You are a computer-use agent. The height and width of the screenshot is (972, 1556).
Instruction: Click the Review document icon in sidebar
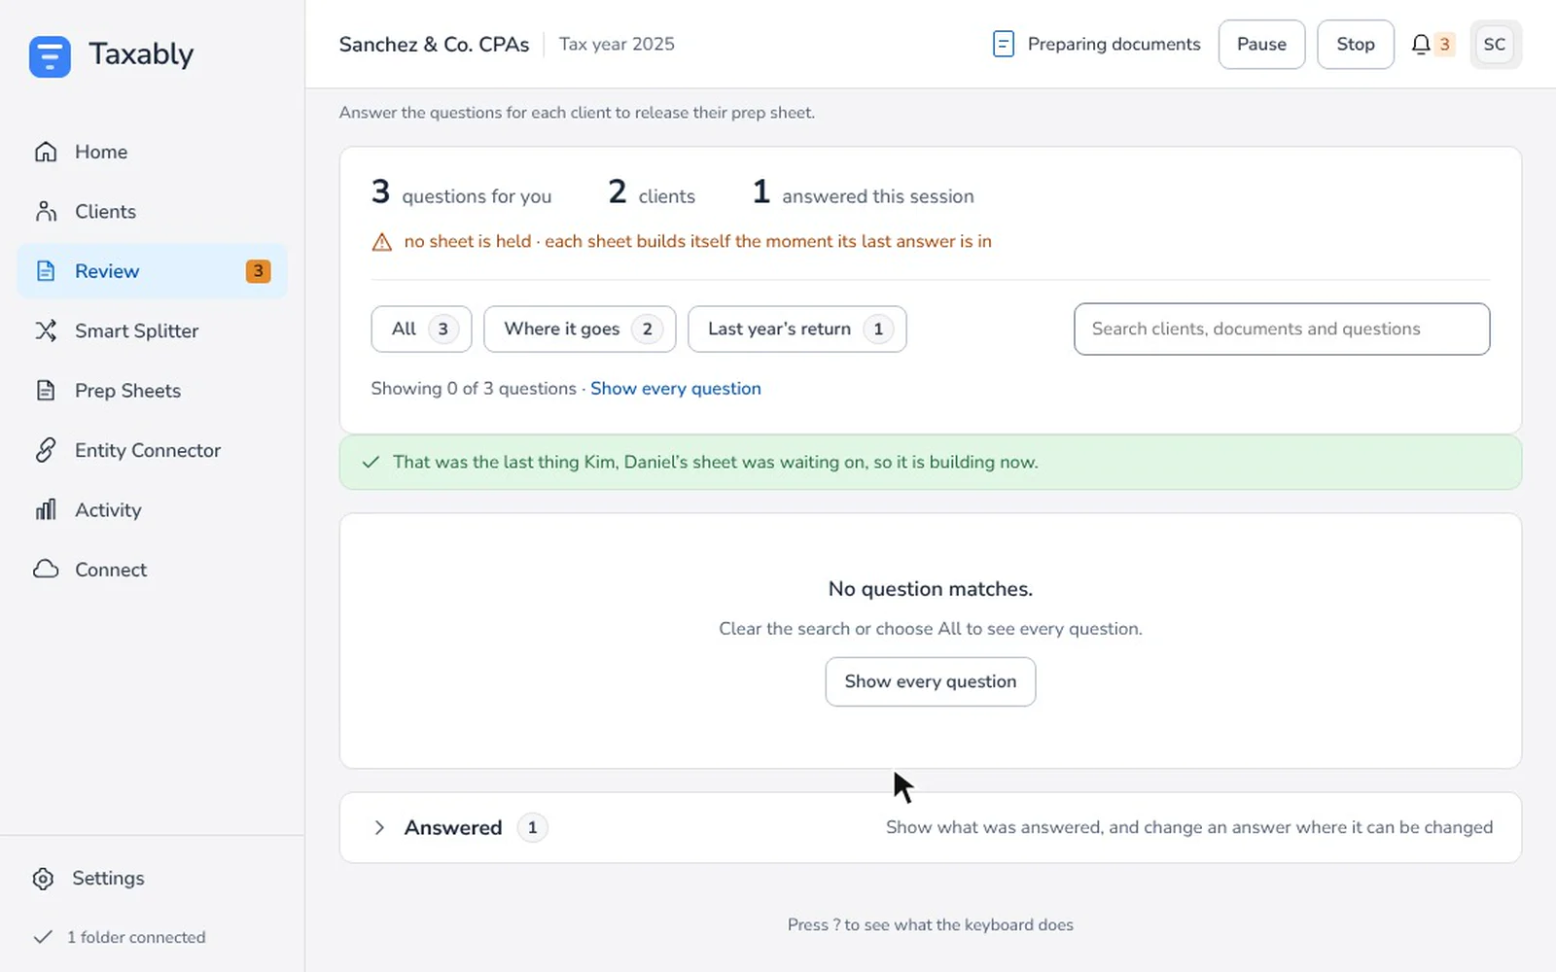click(x=46, y=271)
